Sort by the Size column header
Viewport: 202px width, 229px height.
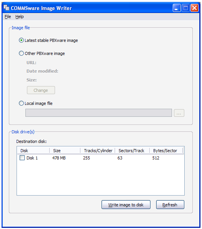point(65,151)
